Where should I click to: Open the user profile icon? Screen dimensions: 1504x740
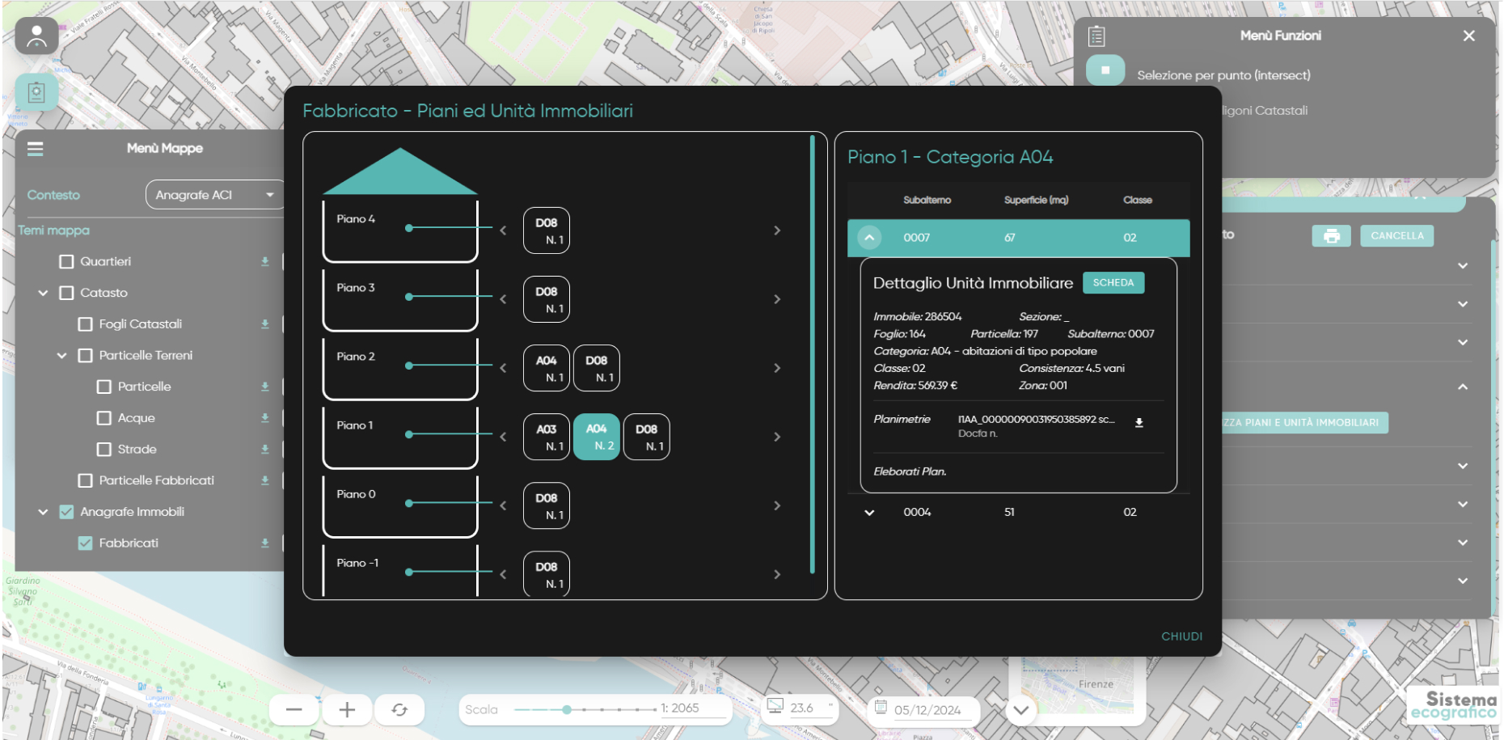tap(36, 36)
